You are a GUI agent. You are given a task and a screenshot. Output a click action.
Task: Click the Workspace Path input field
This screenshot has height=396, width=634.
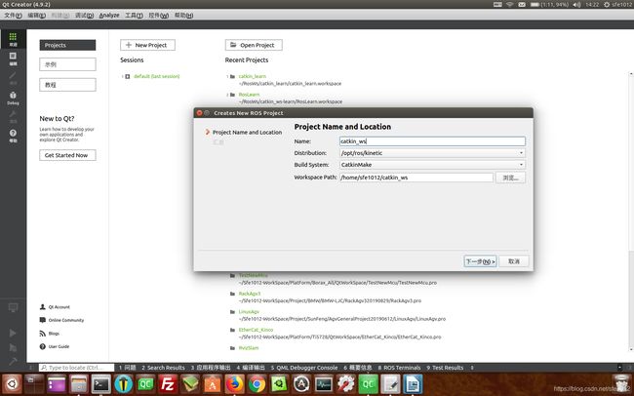click(x=416, y=178)
